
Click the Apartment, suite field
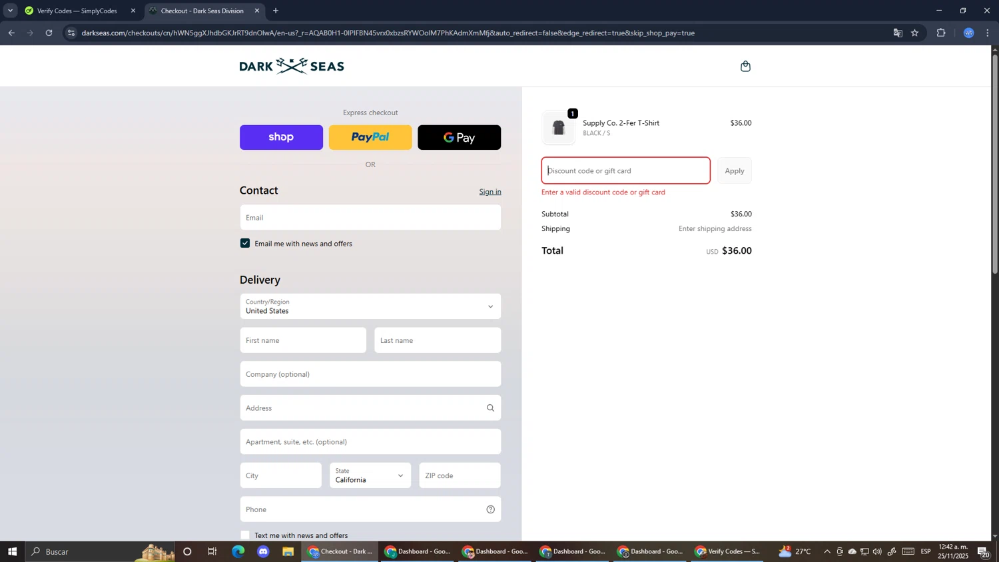[370, 442]
